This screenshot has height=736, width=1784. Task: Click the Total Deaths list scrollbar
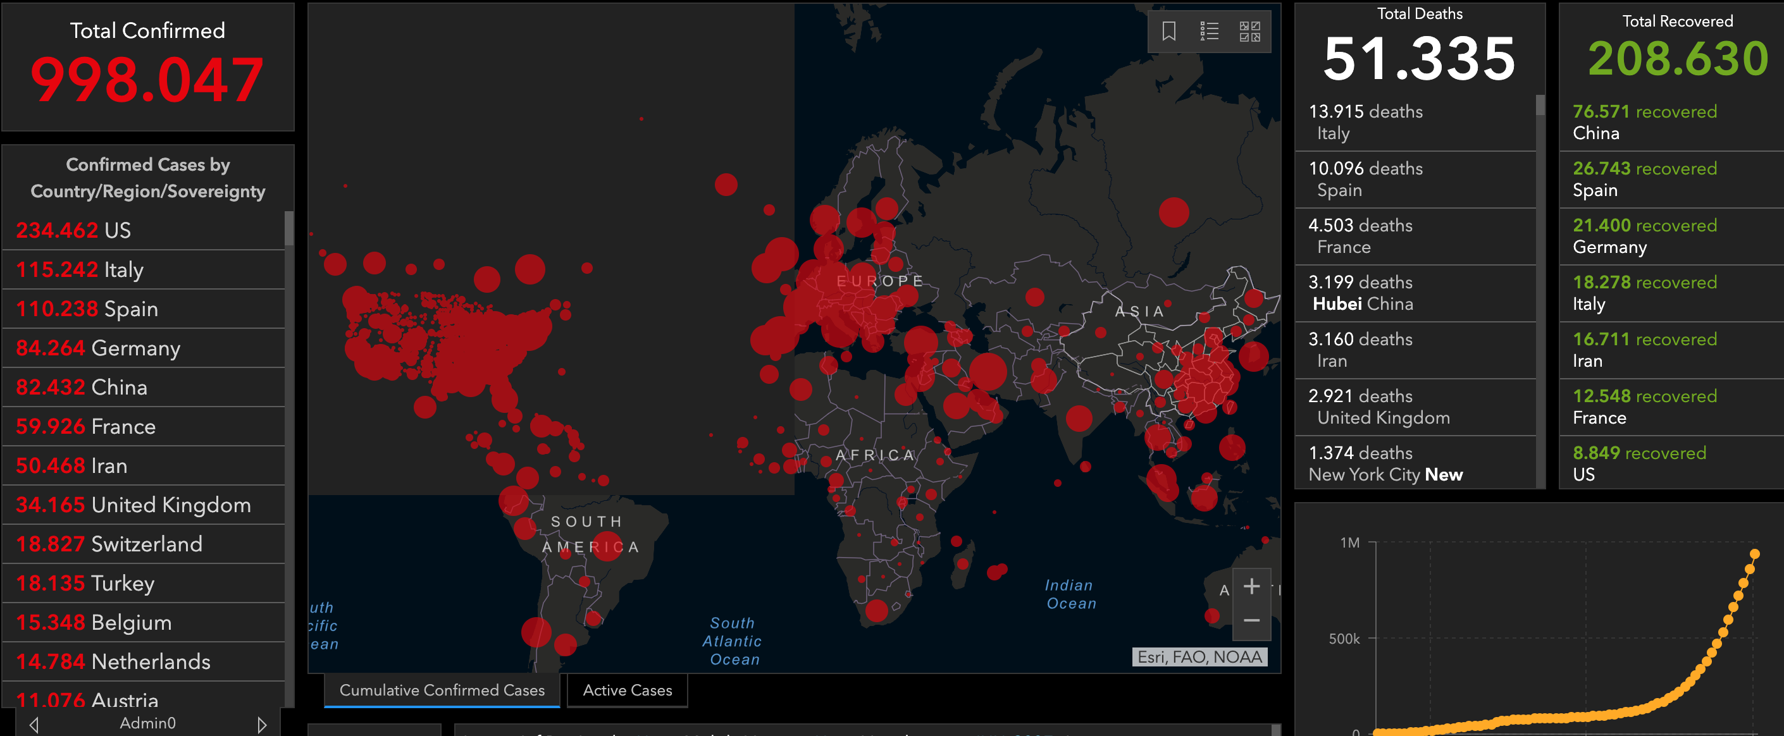point(1540,105)
